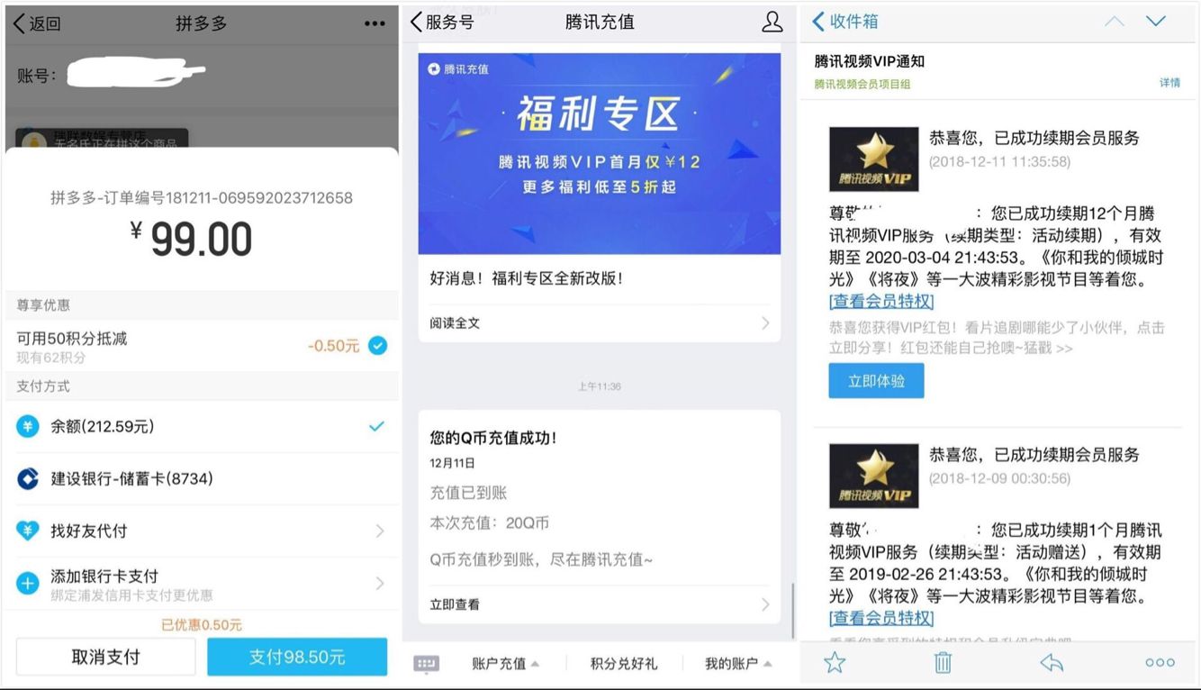Open the 我的账户 bottom menu
Viewport: 1201px width, 690px height.
pos(737,664)
